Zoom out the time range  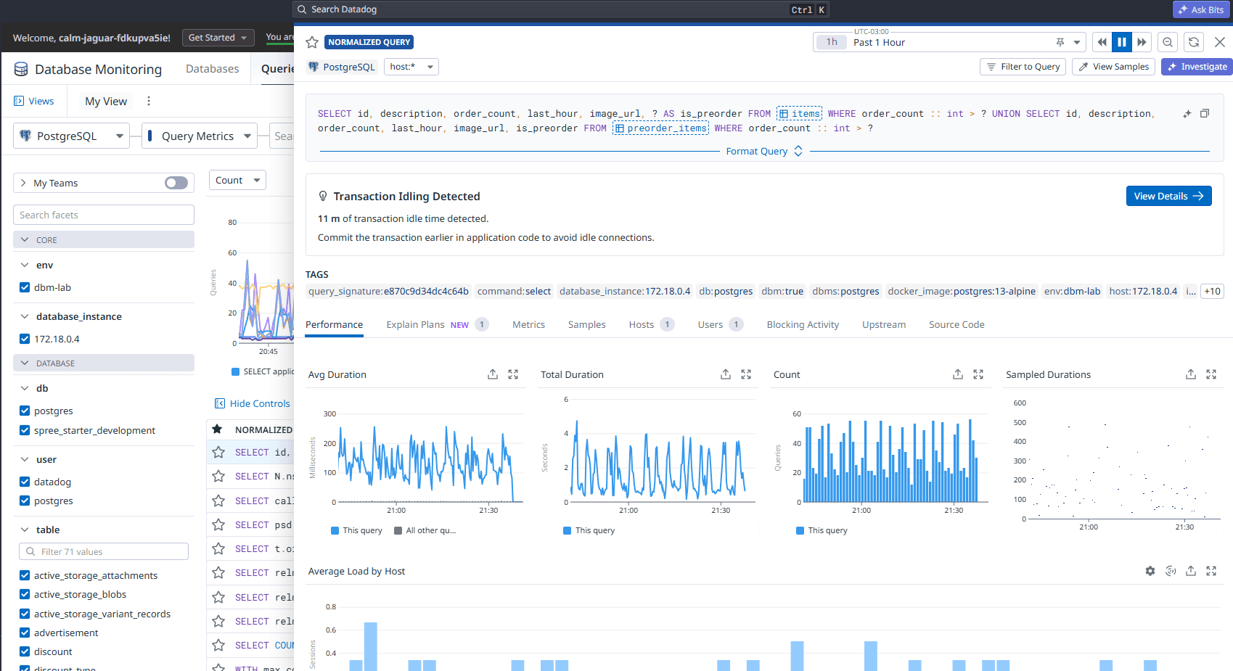click(1168, 42)
